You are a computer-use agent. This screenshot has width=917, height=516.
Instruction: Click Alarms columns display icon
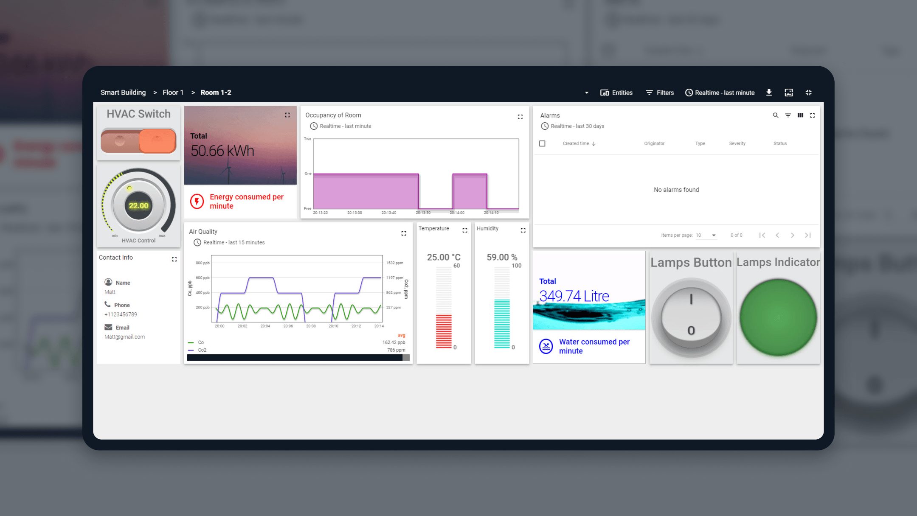pos(800,115)
